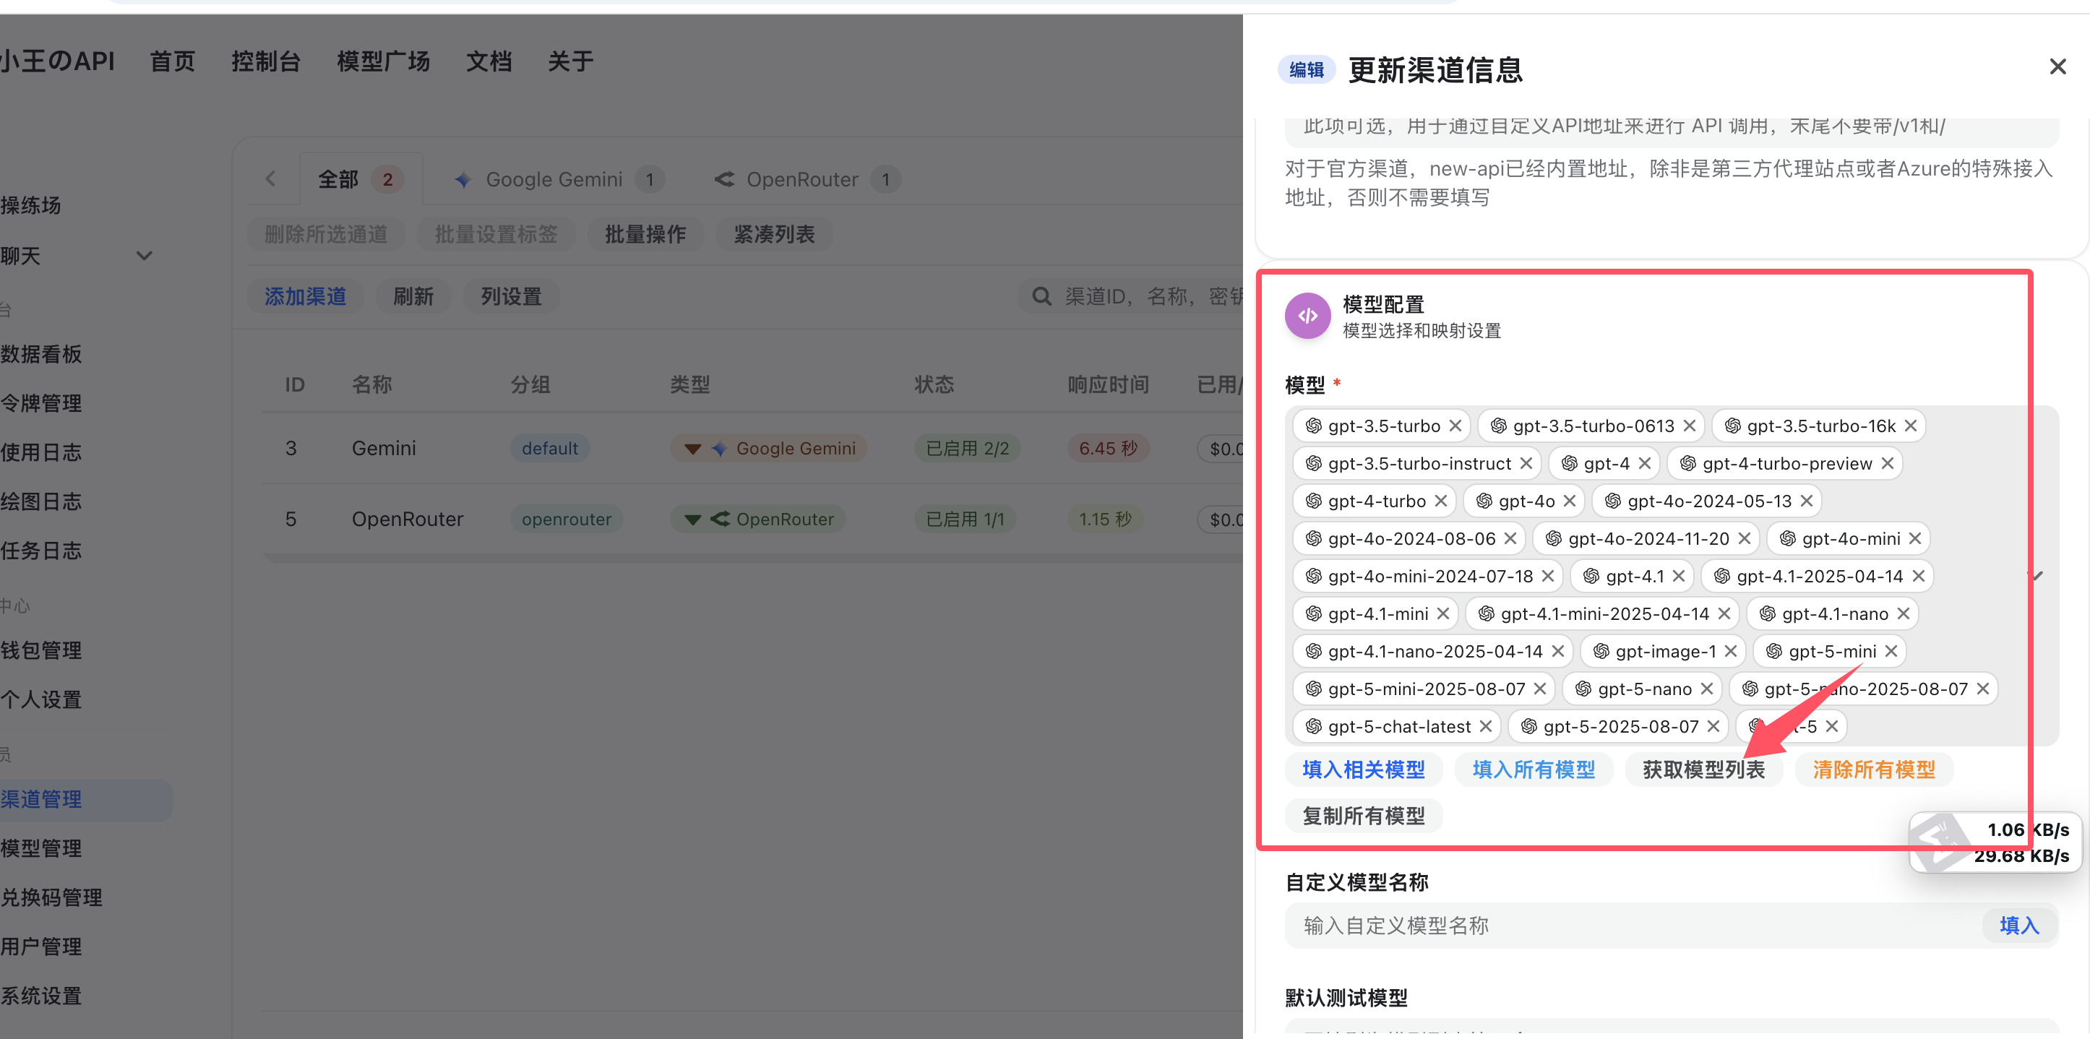Remove the gpt-4-turbo model tag
2090x1039 pixels.
[1441, 501]
